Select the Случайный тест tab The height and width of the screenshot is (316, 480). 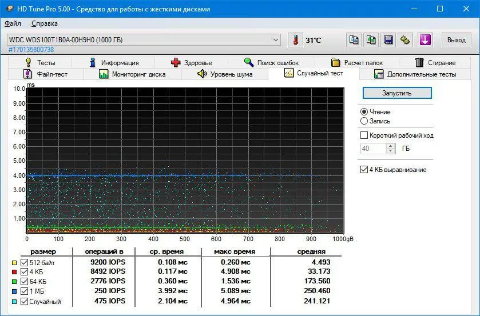pyautogui.click(x=314, y=73)
